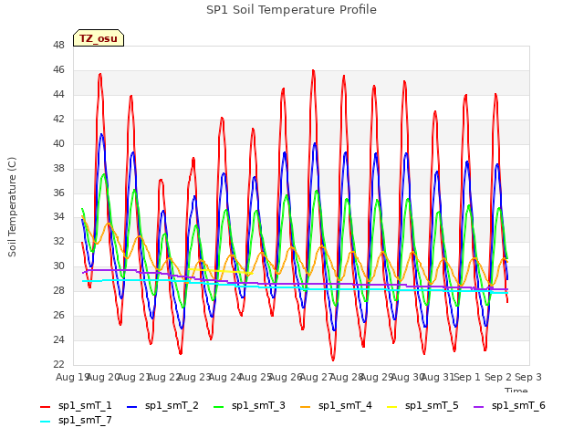The width and height of the screenshot is (584, 438).
Task: Click the chart title SP1 Soil Temperature Profile
Action: 291,10
